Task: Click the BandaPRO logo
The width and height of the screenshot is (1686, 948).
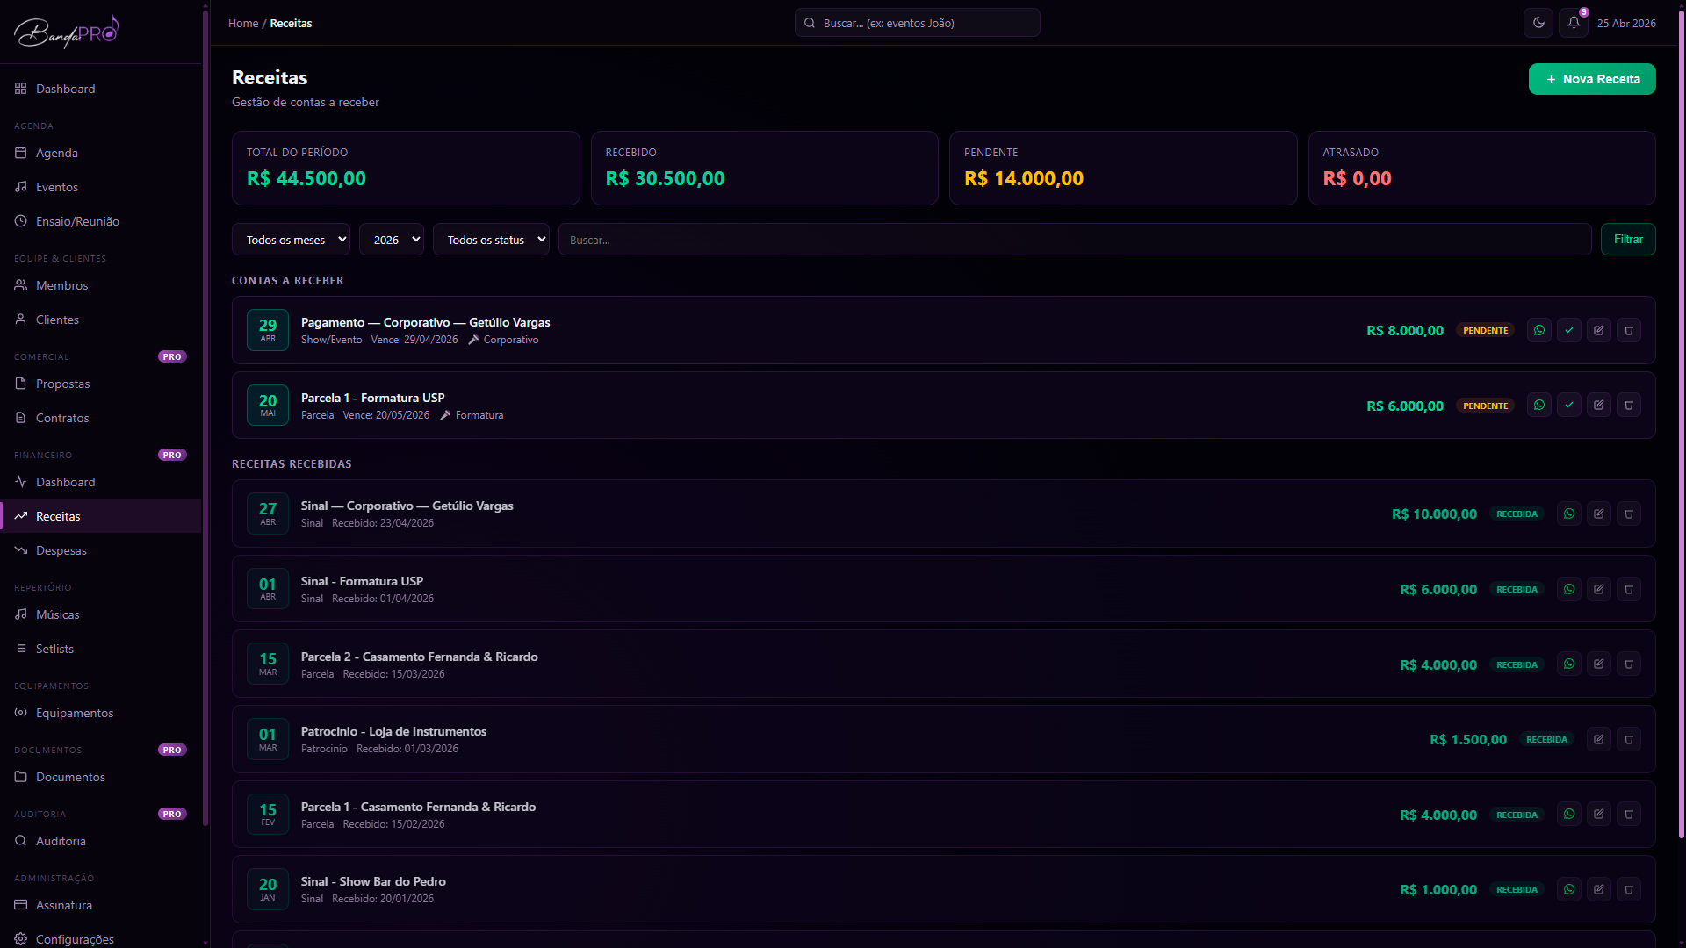Action: pyautogui.click(x=66, y=32)
